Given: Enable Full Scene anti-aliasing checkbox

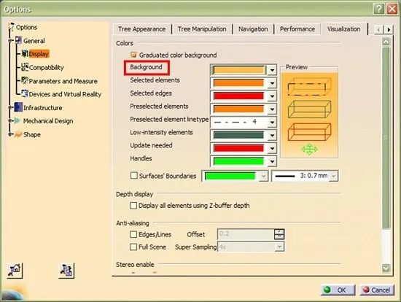Looking at the screenshot, I should 133,247.
